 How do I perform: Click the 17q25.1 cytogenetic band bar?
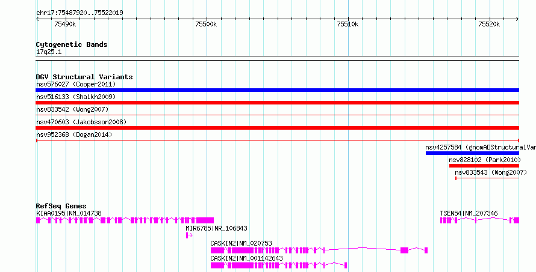click(277, 58)
